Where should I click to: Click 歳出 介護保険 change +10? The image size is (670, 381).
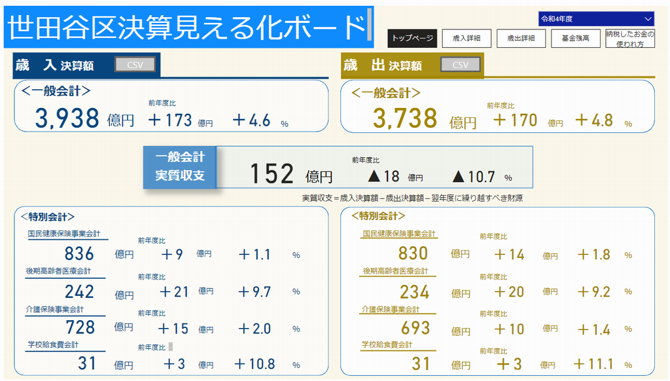point(509,329)
